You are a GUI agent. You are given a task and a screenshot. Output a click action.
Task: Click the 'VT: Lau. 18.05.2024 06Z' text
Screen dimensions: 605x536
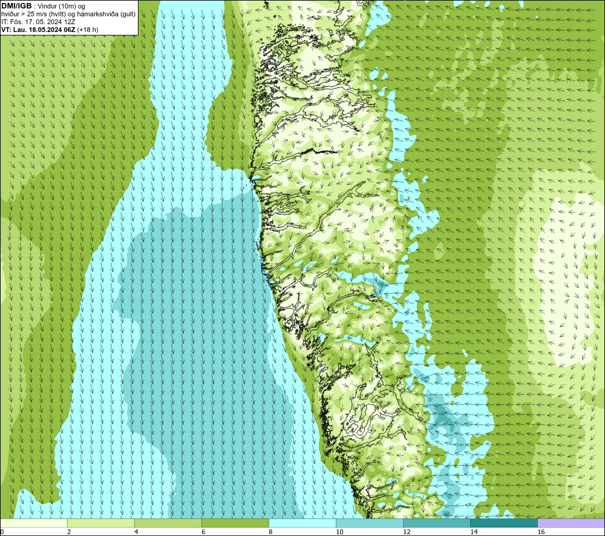click(38, 30)
